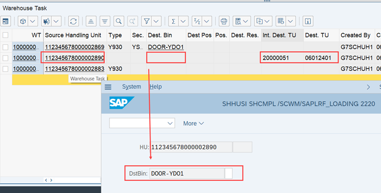Refresh the warehouse task list
Screen dimensions: 381x193
click(73, 21)
